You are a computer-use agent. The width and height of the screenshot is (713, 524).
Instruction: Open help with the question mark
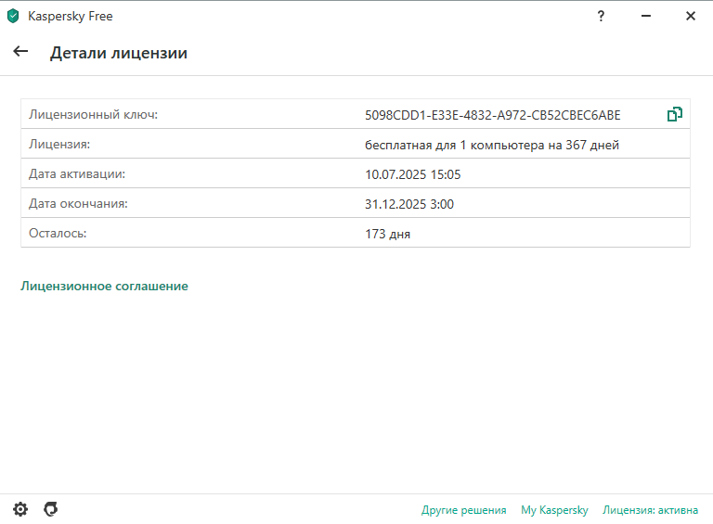tap(602, 16)
